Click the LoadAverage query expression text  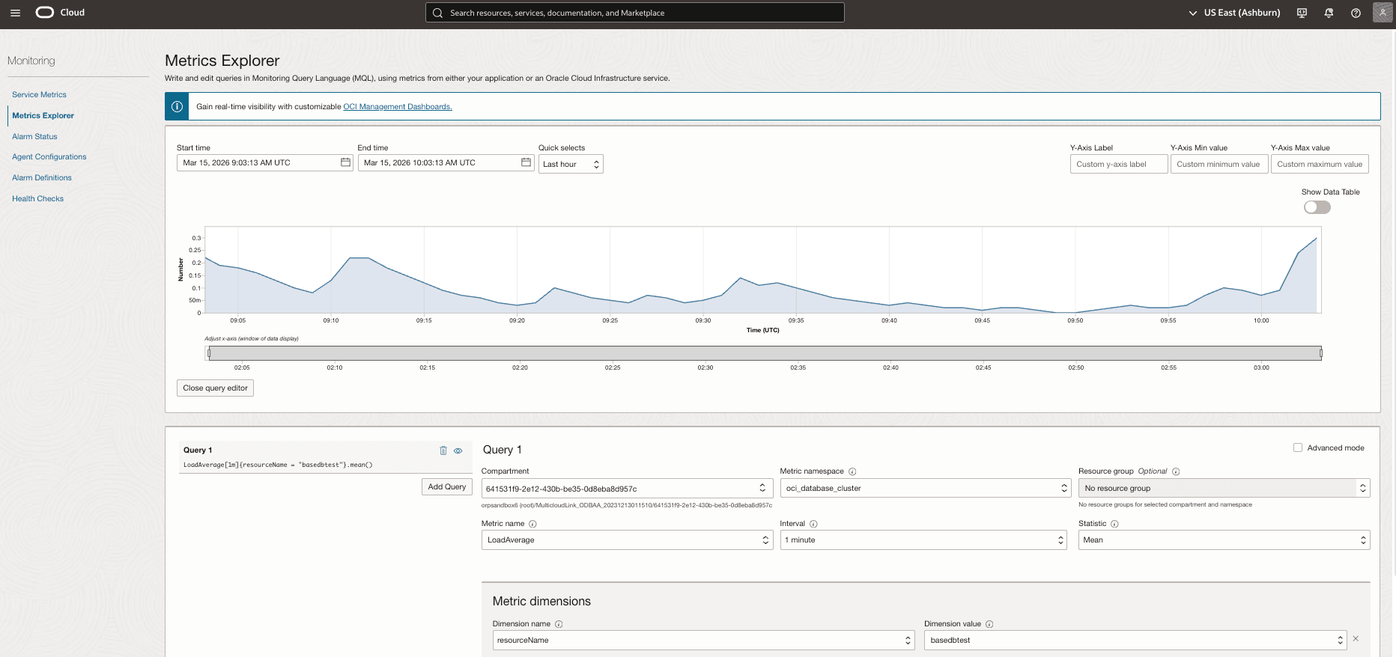(x=278, y=465)
